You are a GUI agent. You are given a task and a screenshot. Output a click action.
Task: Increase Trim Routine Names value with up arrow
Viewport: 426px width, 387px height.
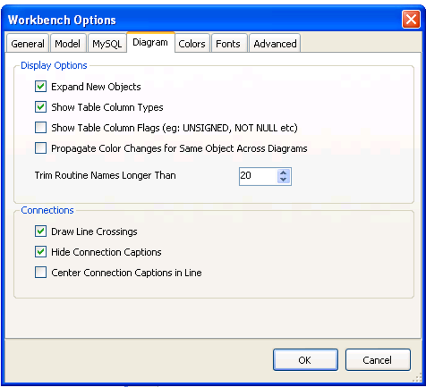[x=283, y=173]
